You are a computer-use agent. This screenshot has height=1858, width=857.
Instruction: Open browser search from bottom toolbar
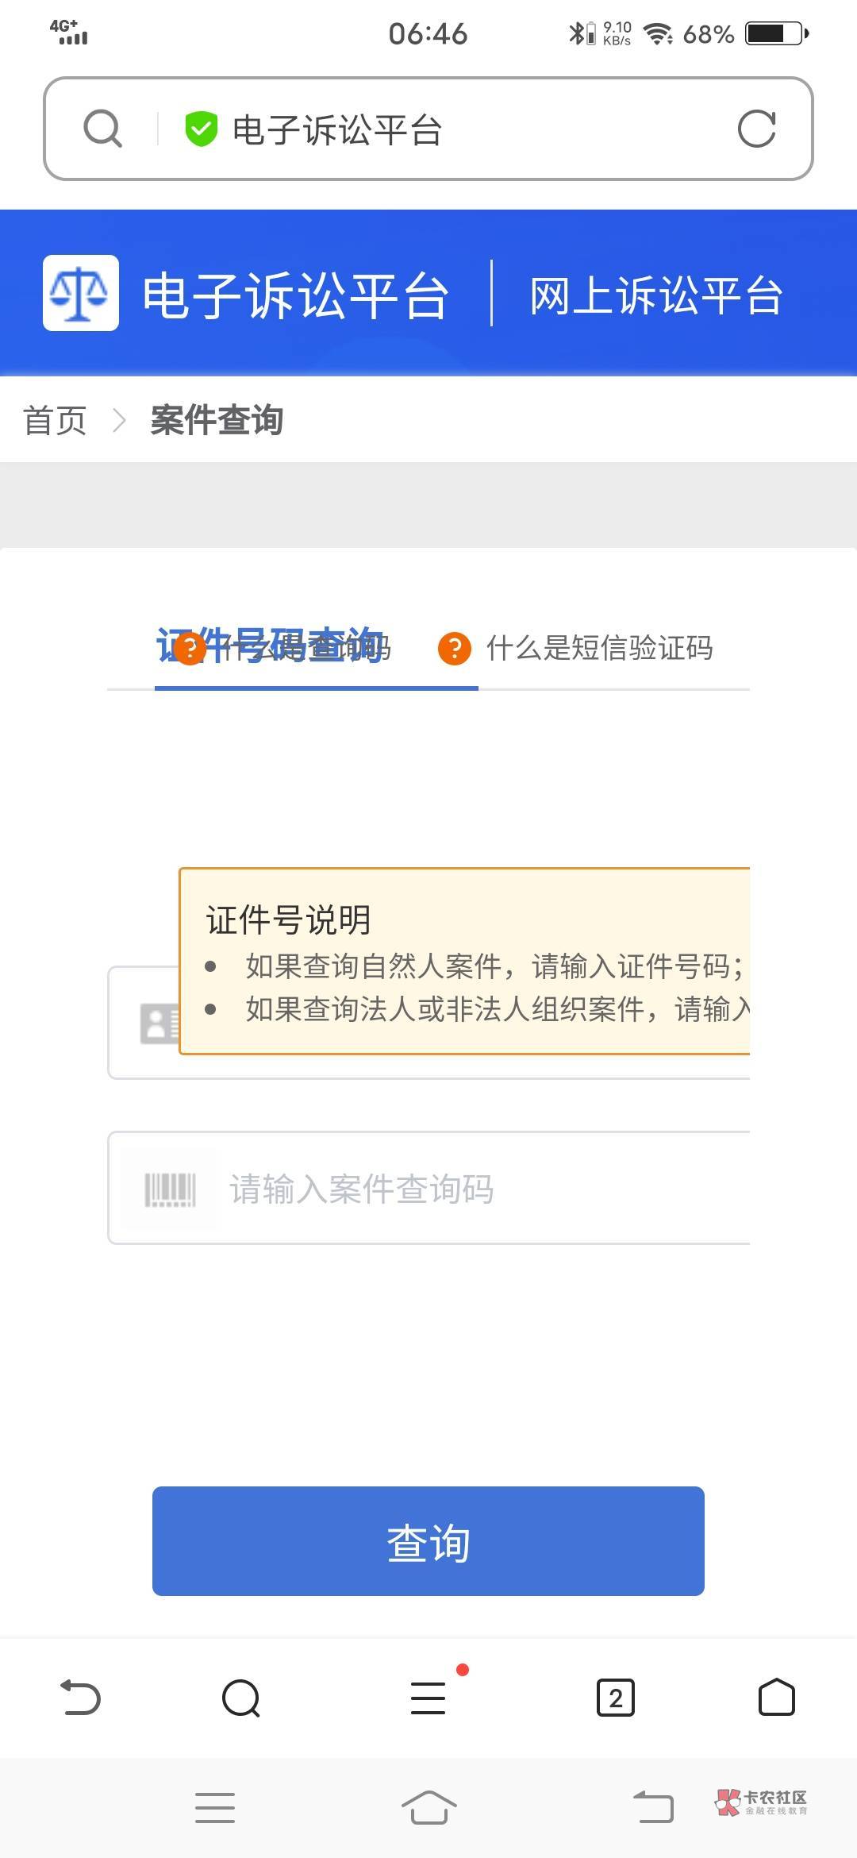click(241, 1698)
